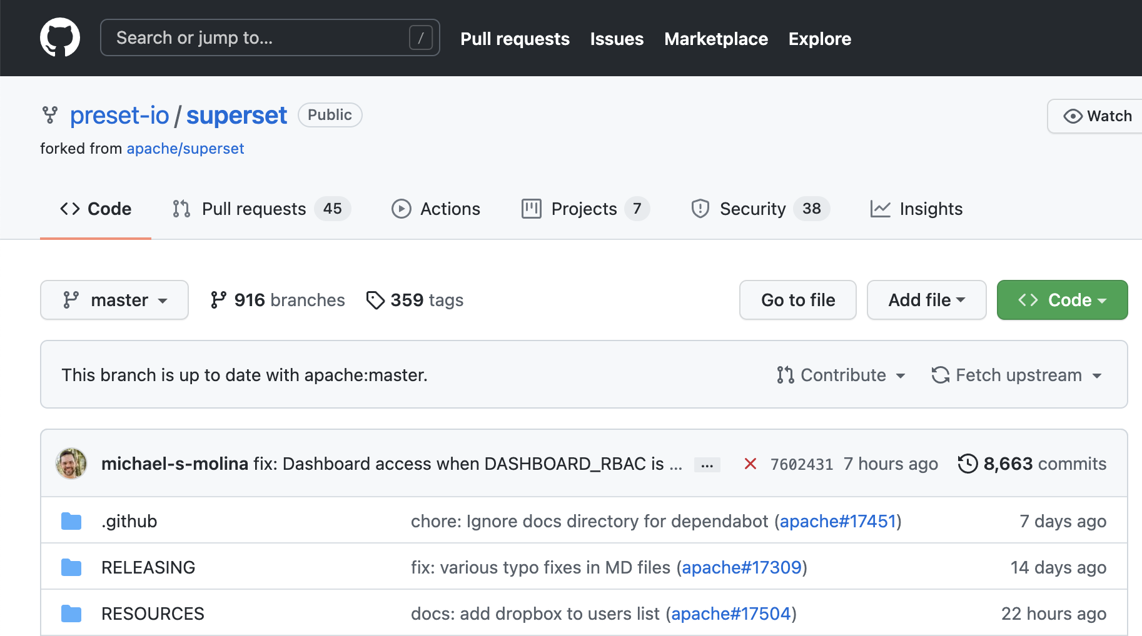Viewport: 1142px width, 636px height.
Task: Switch to the Actions tab
Action: 436,209
